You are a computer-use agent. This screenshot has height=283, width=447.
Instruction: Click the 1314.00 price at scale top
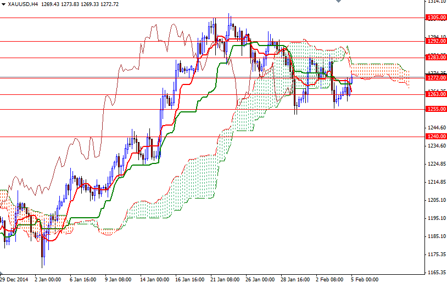coord(436,2)
